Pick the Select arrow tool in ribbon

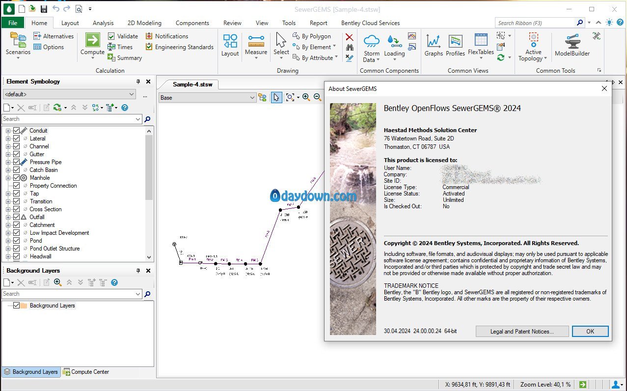pos(281,40)
